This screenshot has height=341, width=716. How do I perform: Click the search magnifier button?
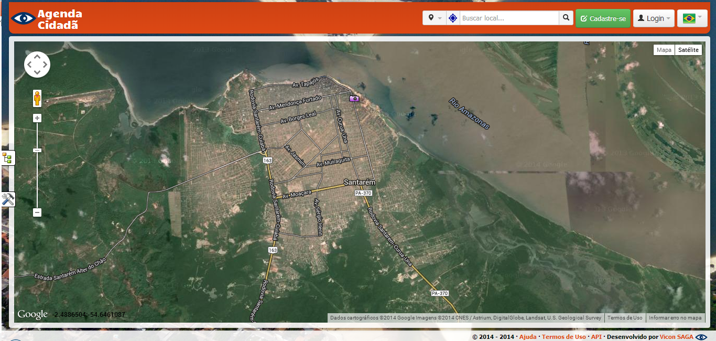[x=566, y=18]
